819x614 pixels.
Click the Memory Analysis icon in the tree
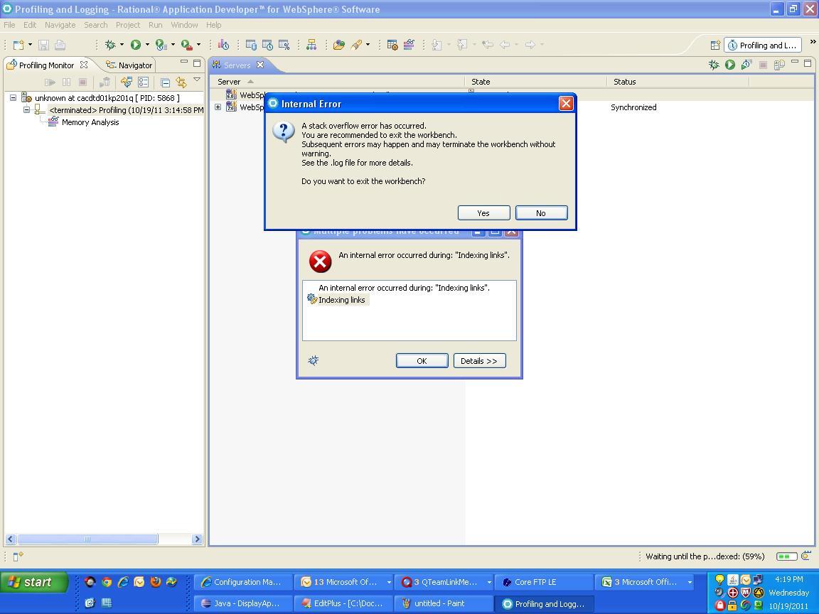tap(53, 122)
